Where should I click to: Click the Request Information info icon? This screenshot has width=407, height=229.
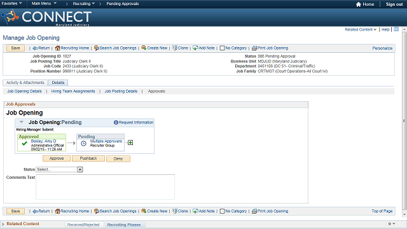point(116,122)
